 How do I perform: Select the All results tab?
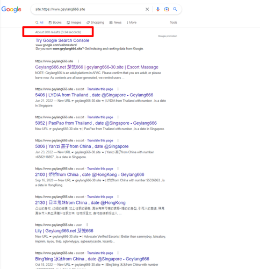(39, 23)
